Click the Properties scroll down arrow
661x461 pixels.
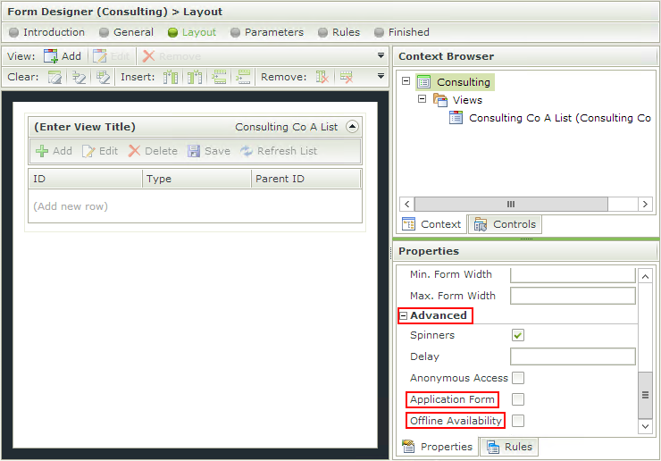click(645, 426)
